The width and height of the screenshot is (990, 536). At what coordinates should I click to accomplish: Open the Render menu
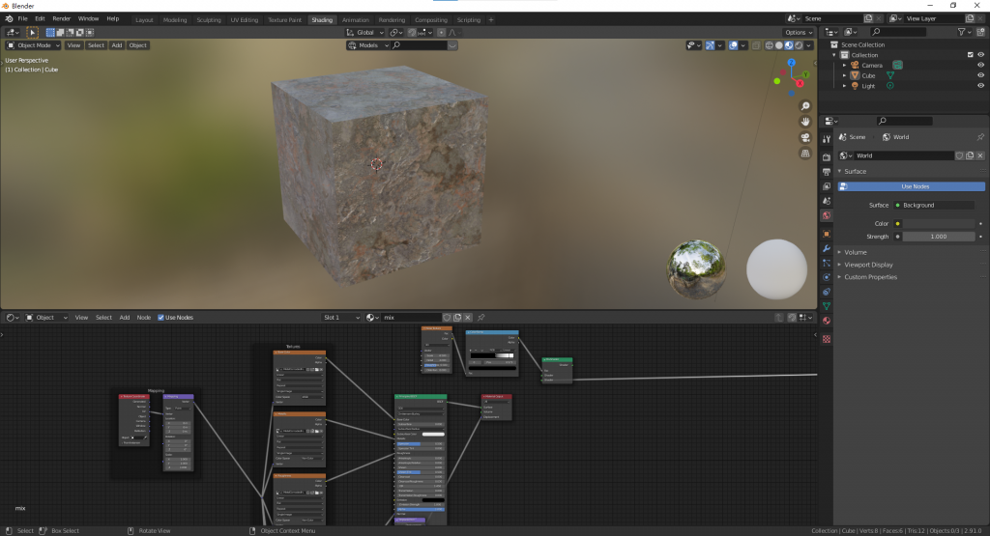[x=61, y=19]
